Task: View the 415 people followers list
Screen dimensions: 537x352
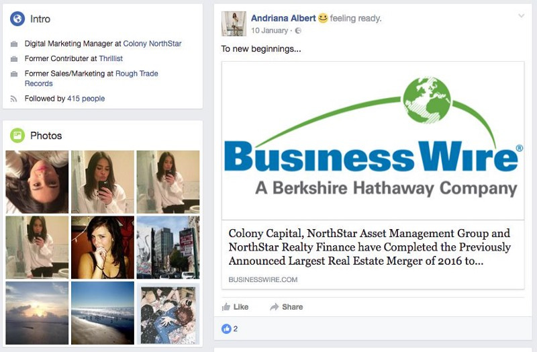Action: (86, 99)
